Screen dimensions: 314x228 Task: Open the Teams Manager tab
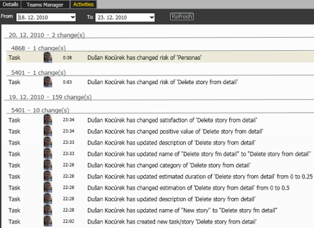45,4
